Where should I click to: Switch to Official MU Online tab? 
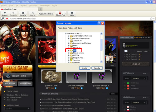pos(19,9)
